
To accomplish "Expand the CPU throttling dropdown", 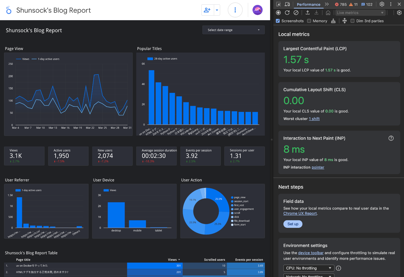I will [x=309, y=268].
